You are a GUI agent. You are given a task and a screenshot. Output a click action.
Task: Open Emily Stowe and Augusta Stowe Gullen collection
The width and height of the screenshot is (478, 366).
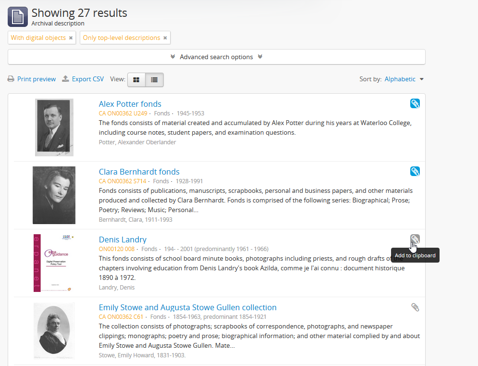click(187, 307)
